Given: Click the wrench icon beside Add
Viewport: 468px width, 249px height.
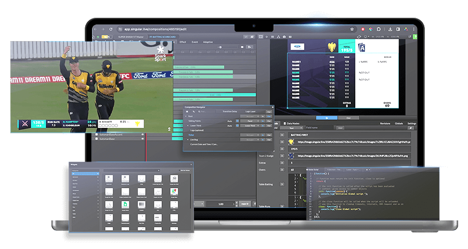Looking at the screenshot, I should click(411, 128).
